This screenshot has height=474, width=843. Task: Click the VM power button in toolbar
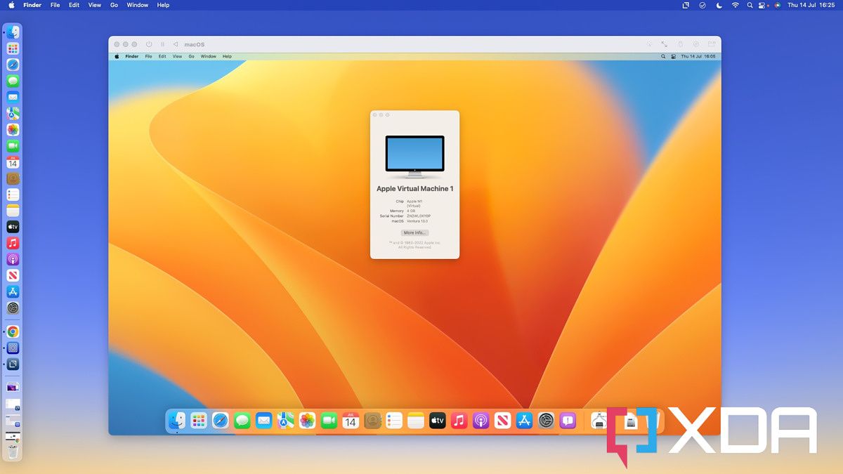(x=149, y=44)
